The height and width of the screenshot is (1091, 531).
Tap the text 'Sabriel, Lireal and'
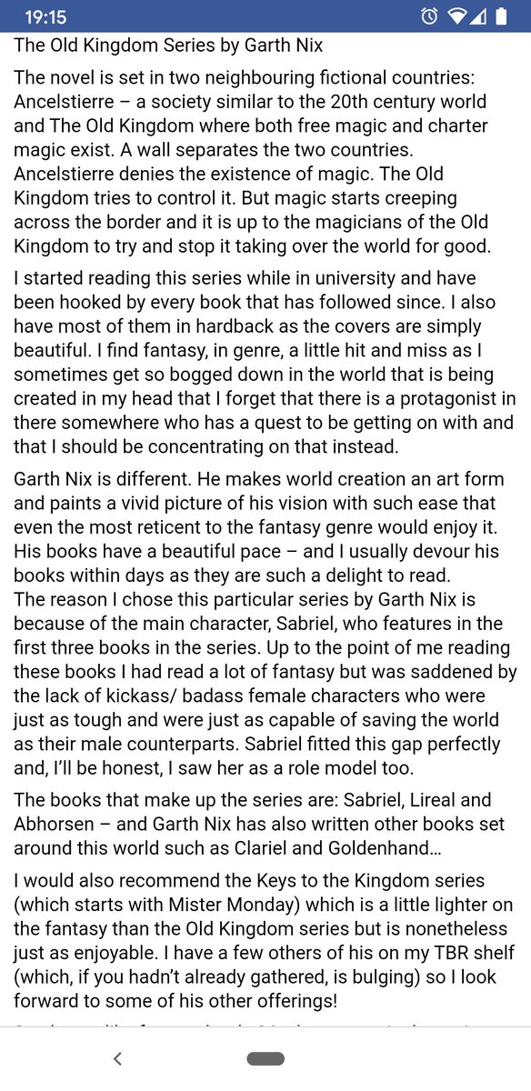(x=412, y=800)
